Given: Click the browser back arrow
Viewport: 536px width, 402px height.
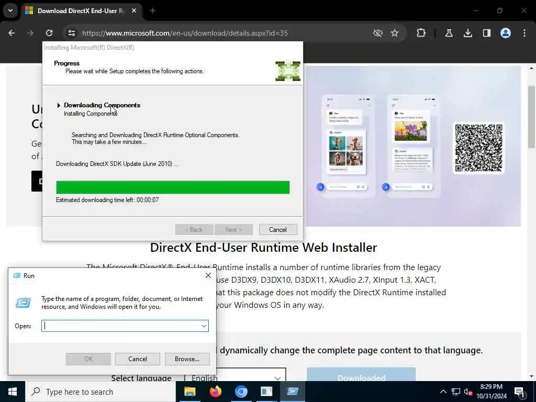Looking at the screenshot, I should [12, 33].
